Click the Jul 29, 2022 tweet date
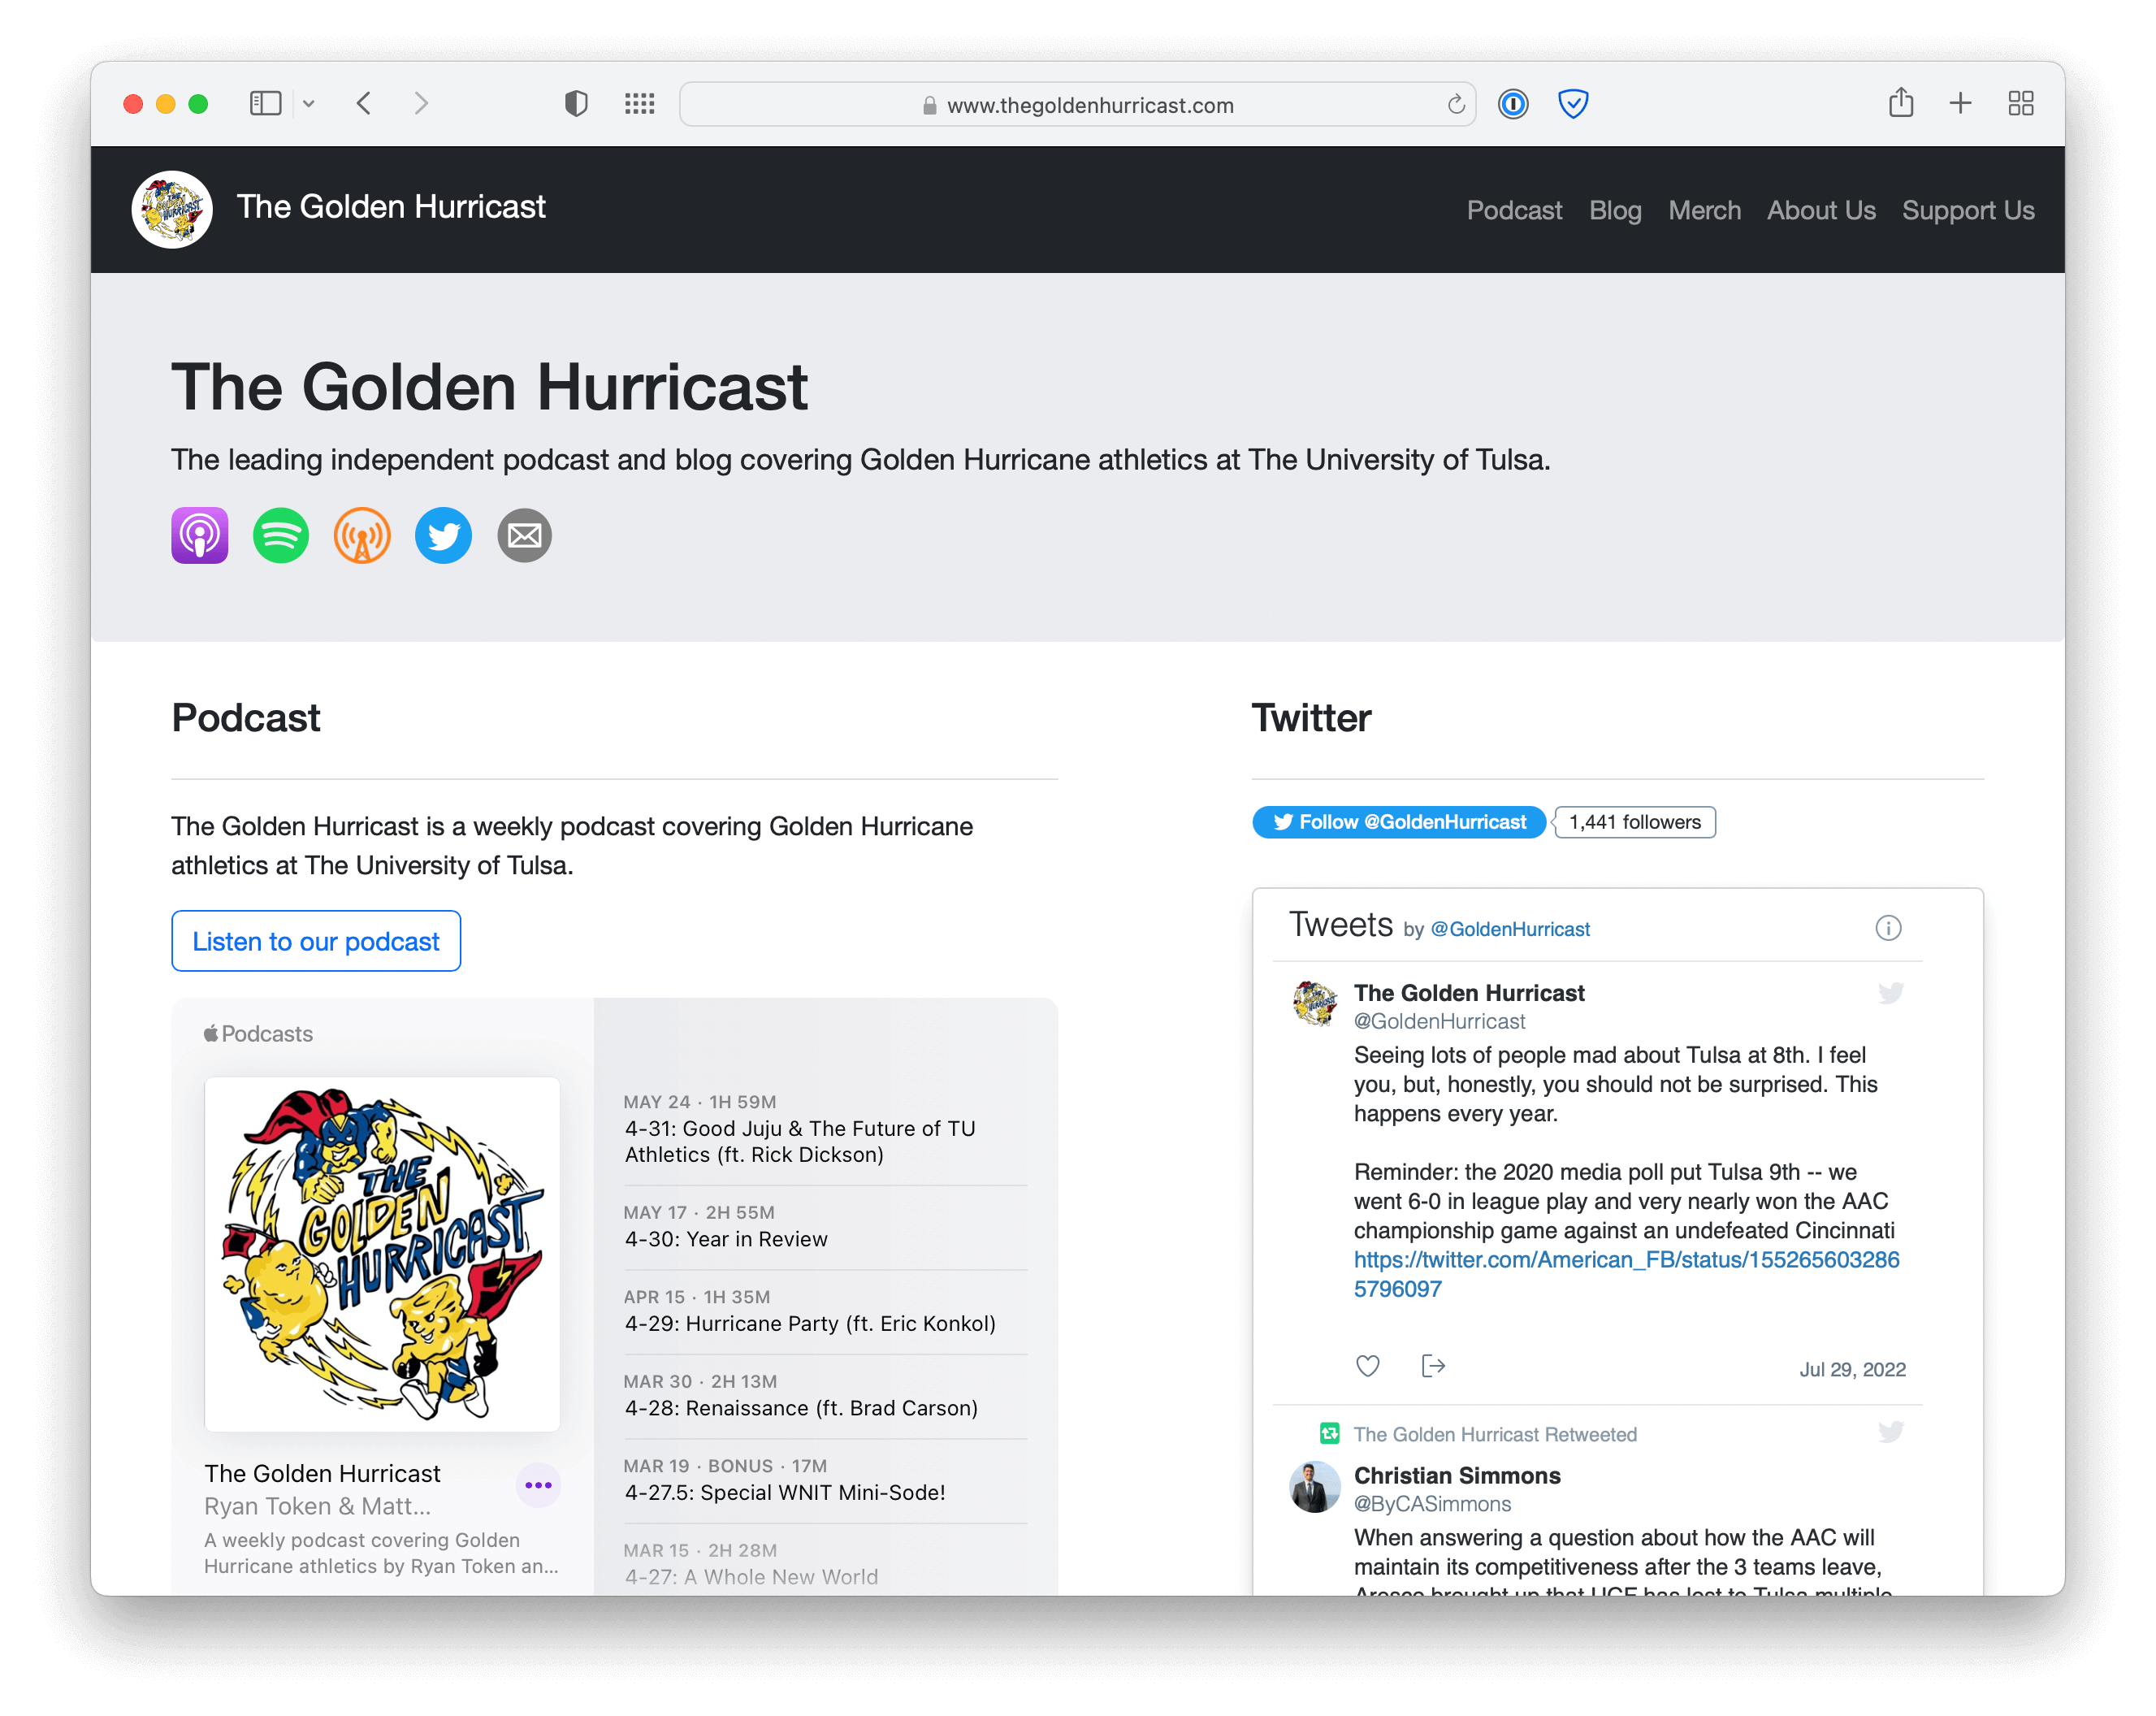Viewport: 2156px width, 1716px height. 1852,1369
